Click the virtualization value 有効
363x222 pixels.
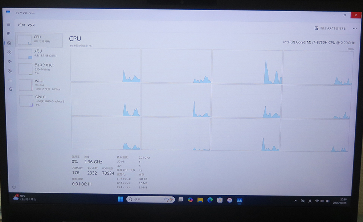142,175
